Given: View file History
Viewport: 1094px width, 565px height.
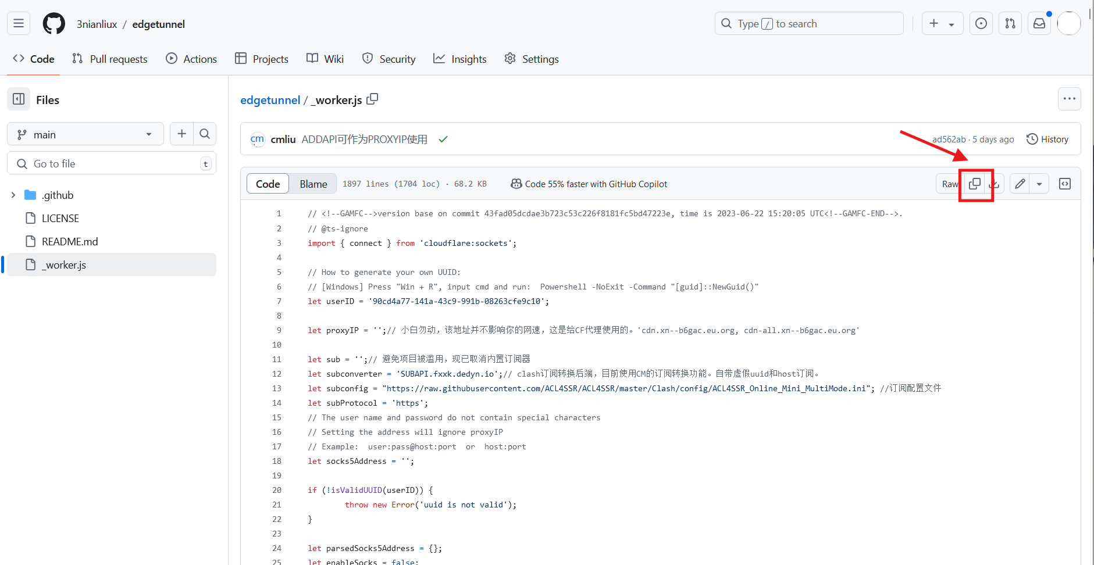Looking at the screenshot, I should [1047, 140].
